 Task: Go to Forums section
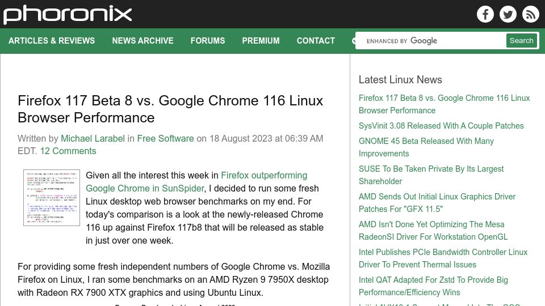(x=208, y=41)
